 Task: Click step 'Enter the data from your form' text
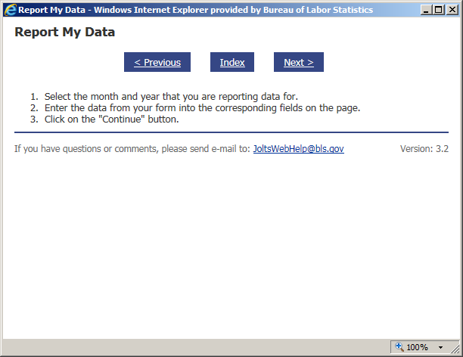pyautogui.click(x=202, y=108)
